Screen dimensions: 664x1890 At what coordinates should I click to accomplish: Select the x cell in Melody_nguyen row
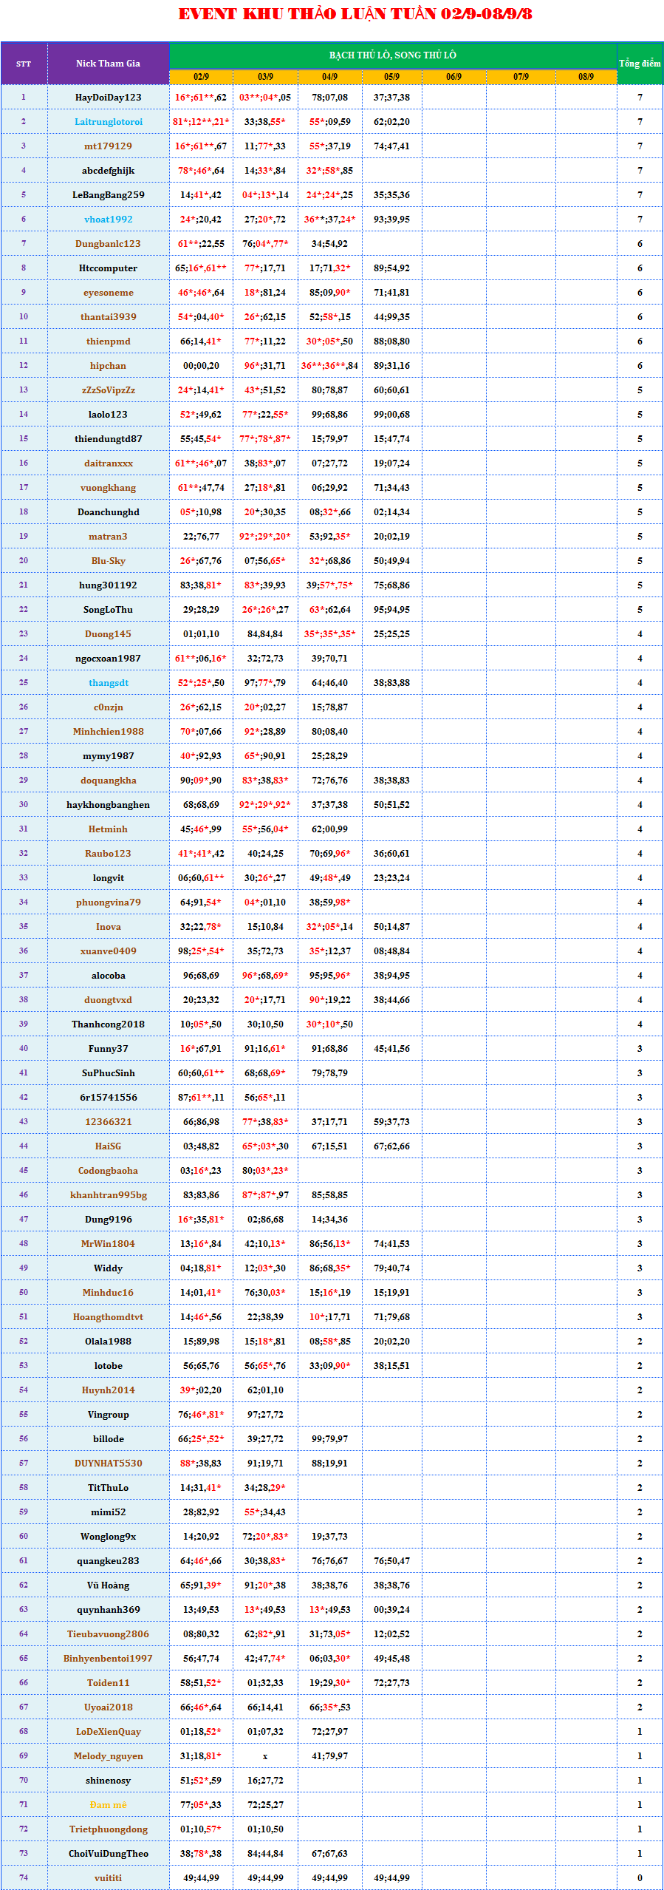click(265, 1755)
